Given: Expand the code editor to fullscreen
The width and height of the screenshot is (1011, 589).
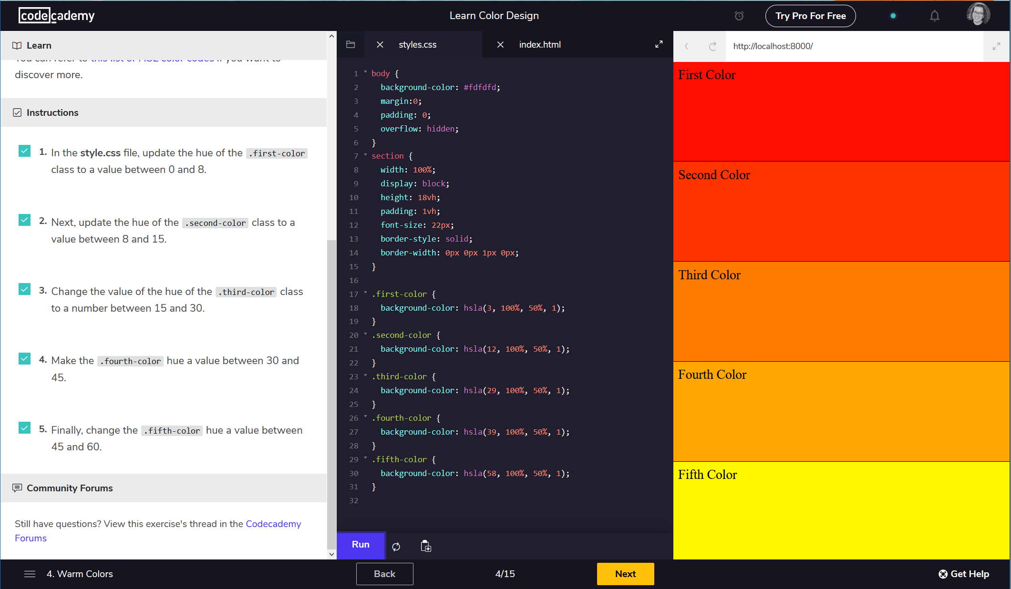Looking at the screenshot, I should point(659,44).
